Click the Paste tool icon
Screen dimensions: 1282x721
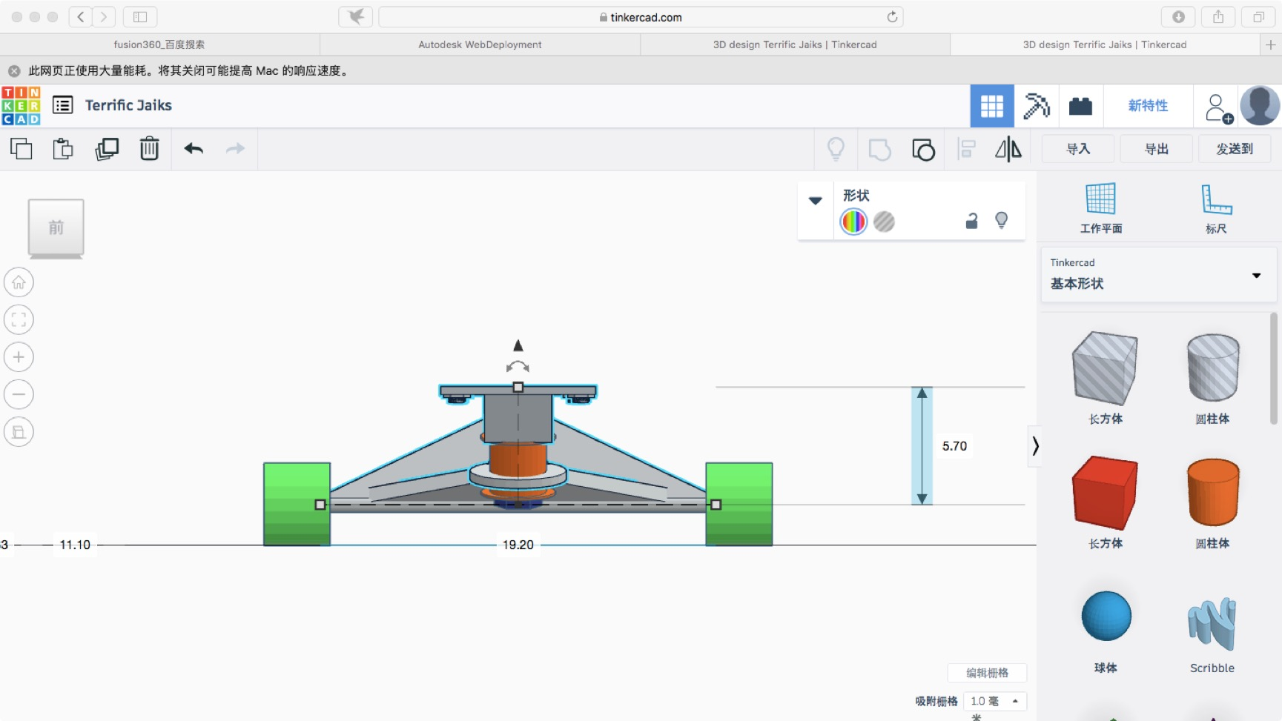[x=63, y=149]
